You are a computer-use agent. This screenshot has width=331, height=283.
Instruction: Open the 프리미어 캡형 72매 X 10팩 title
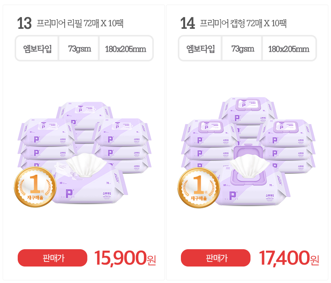tap(243, 24)
